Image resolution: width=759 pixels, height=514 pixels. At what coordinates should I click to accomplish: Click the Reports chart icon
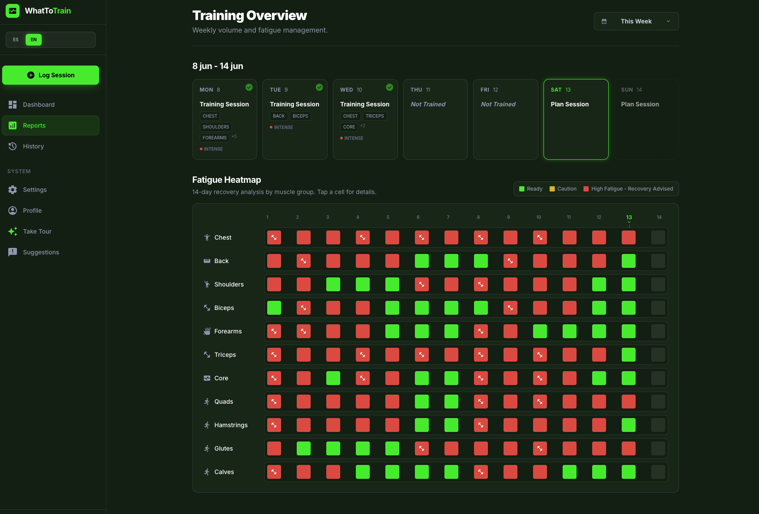[x=13, y=125]
